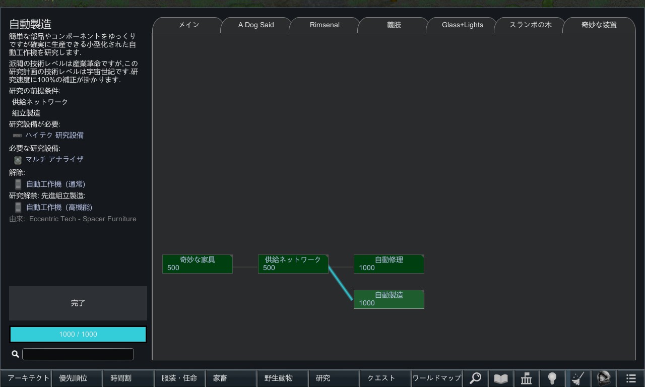Click the マルチ アナライザ icon

click(18, 160)
